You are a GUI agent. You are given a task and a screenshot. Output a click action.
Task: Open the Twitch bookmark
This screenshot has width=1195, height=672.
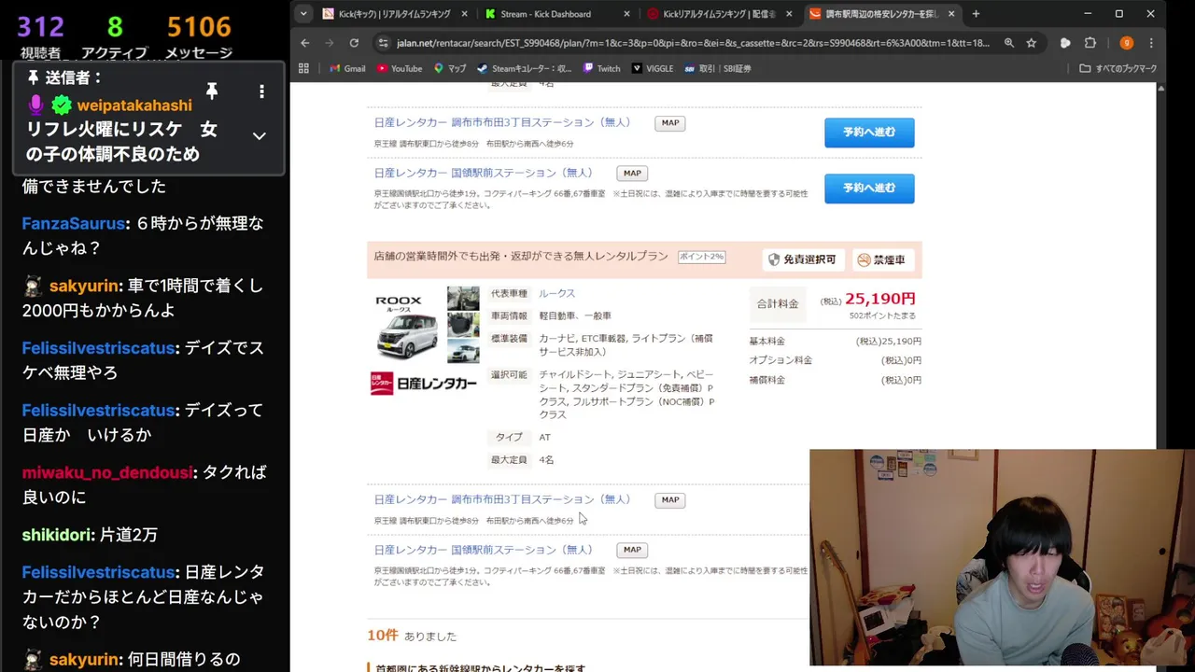601,68
